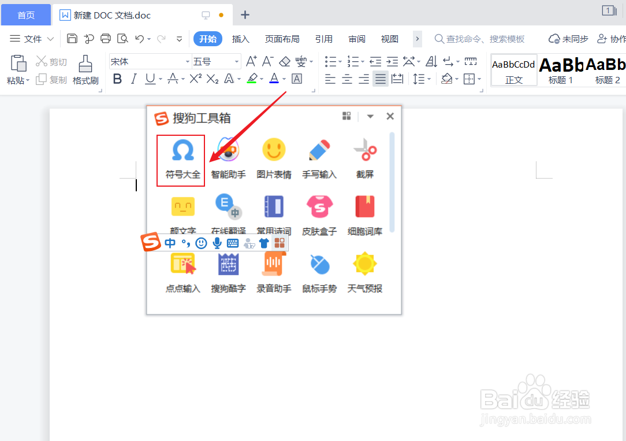This screenshot has height=441, width=626.
Task: Expand the bulleted list options arrow
Action: click(x=340, y=62)
